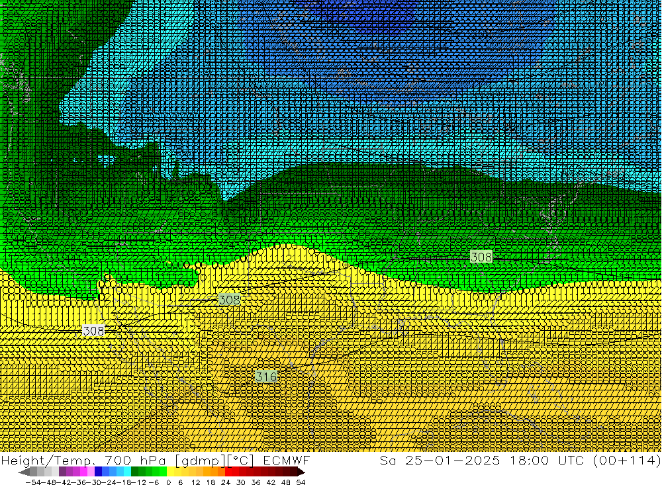Viewport: 662px width, 485px height.
Task: Click the Sa 25-01-2025 date text
Action: [440, 460]
